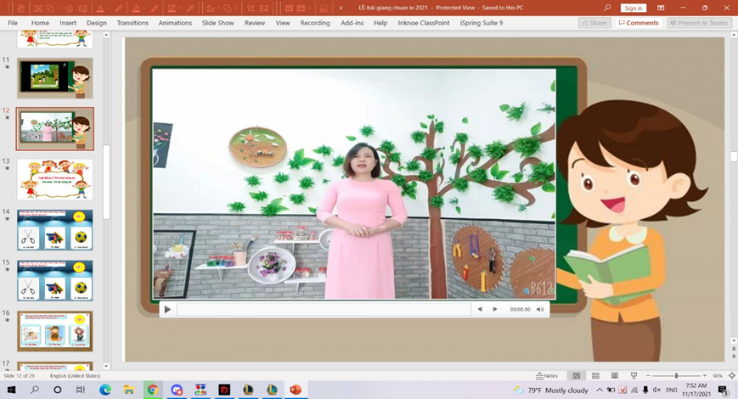Click the video seek progress bar
This screenshot has width=738, height=399.
coord(323,310)
